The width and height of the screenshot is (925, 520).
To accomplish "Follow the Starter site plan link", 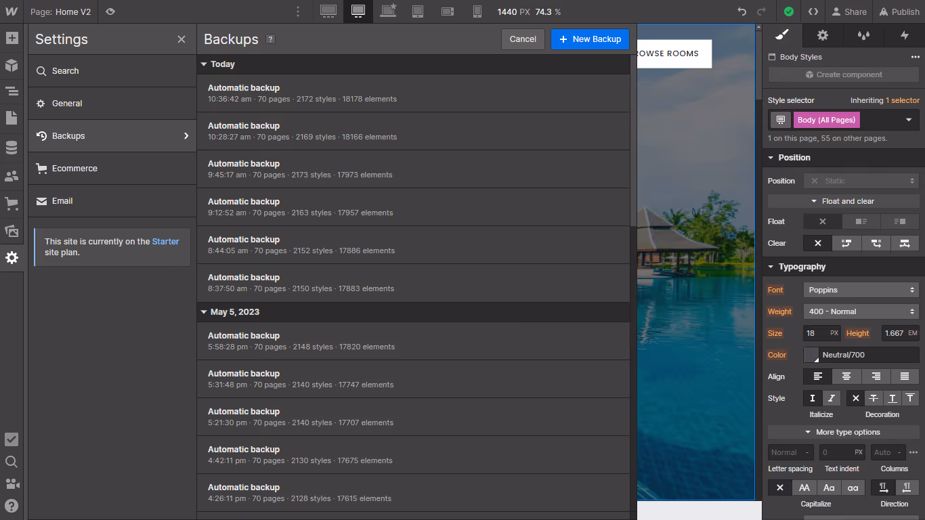I will point(165,242).
